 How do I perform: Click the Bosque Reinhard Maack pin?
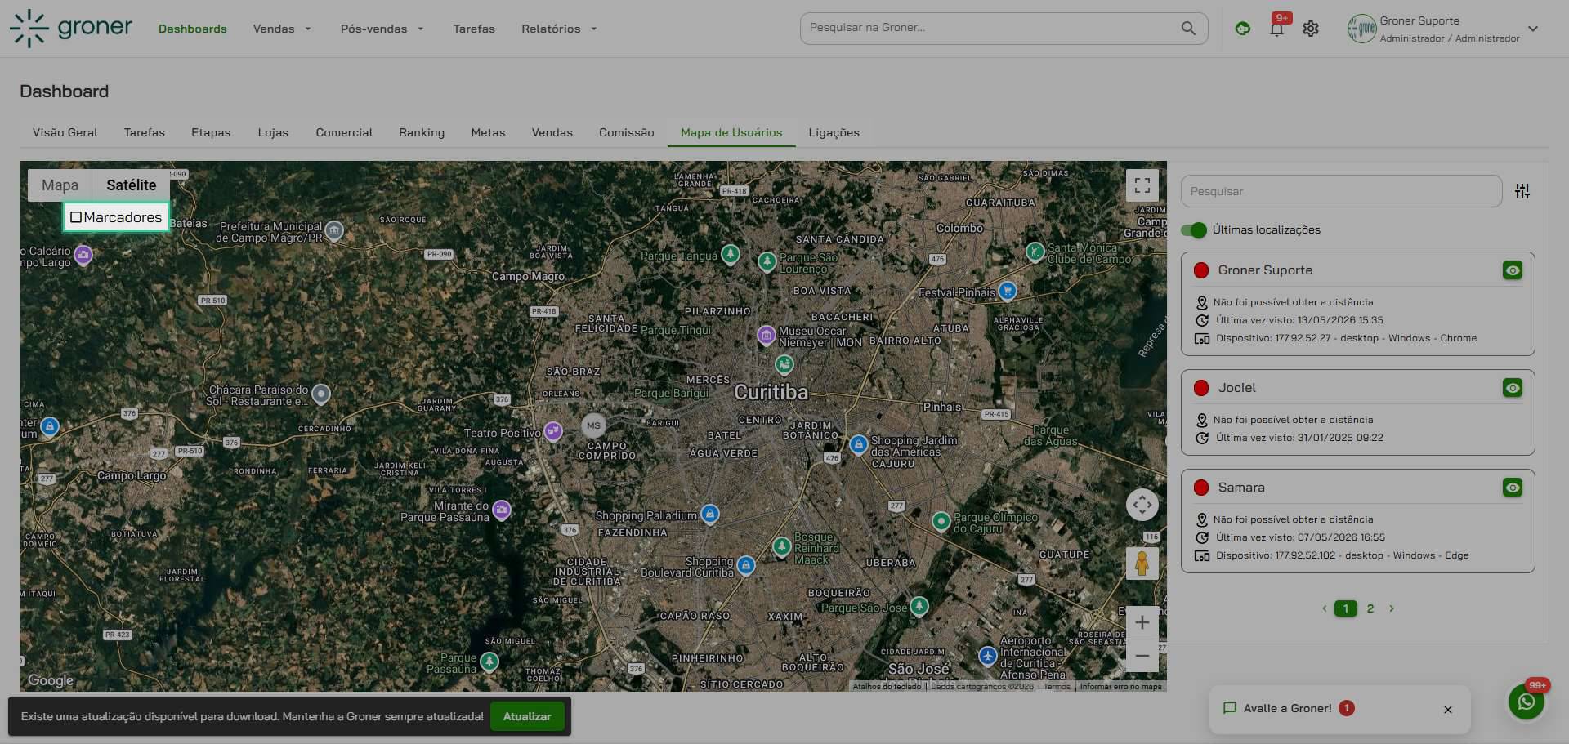click(x=782, y=546)
